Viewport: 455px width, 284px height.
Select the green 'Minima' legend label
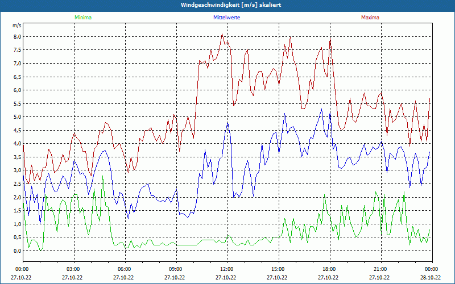pos(83,18)
